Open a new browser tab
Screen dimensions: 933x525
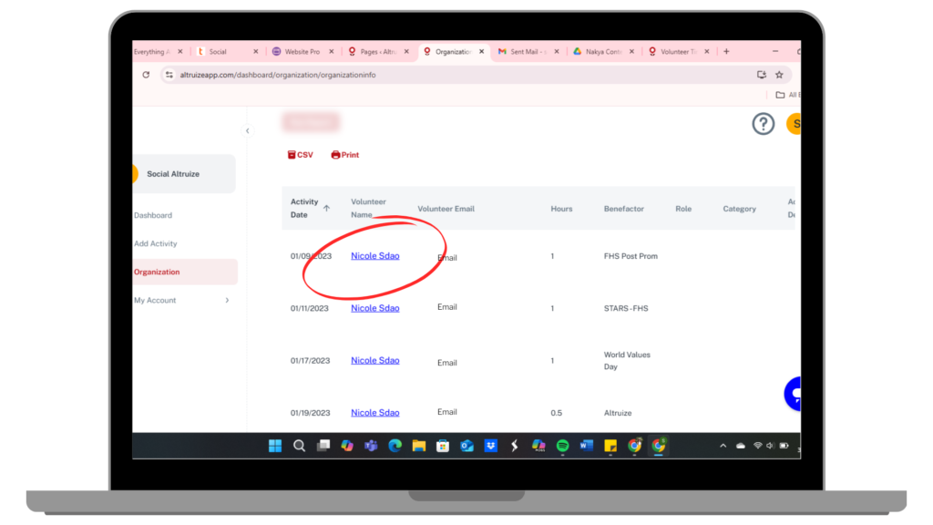726,52
